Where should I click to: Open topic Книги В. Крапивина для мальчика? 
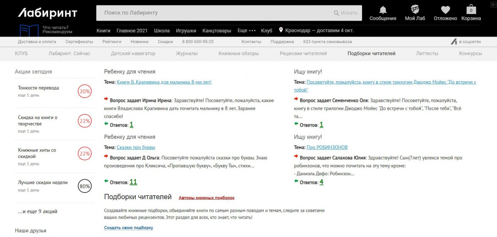(164, 82)
